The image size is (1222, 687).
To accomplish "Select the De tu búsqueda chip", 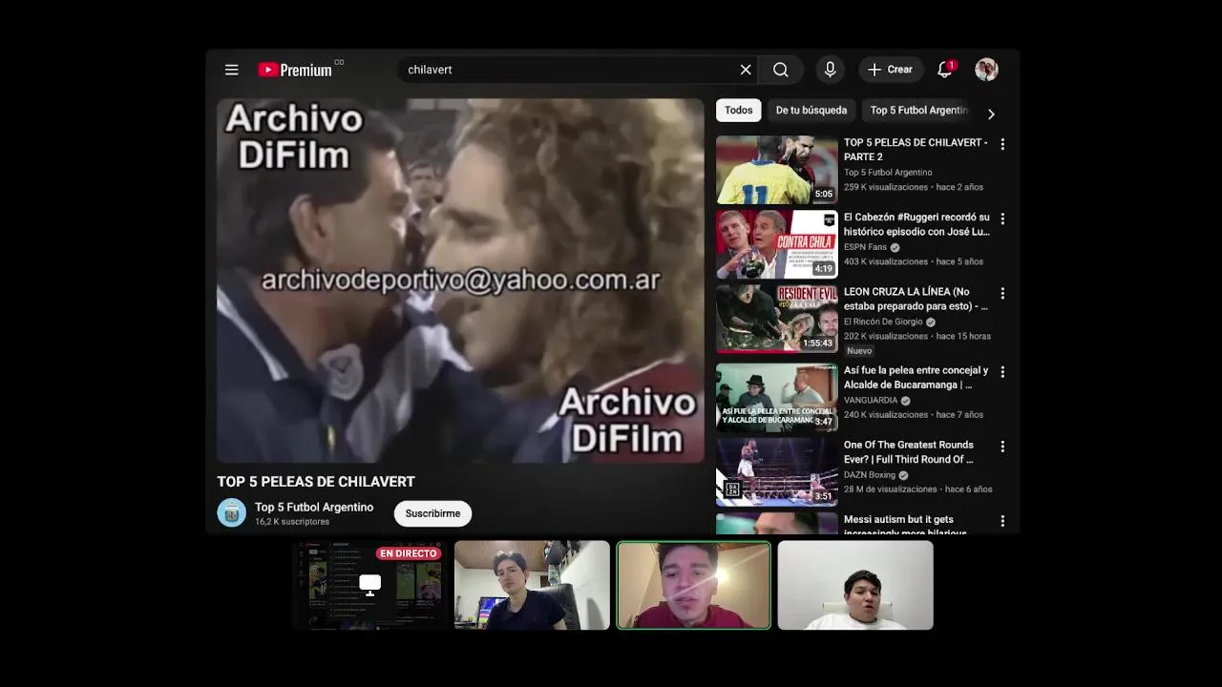I will point(811,111).
